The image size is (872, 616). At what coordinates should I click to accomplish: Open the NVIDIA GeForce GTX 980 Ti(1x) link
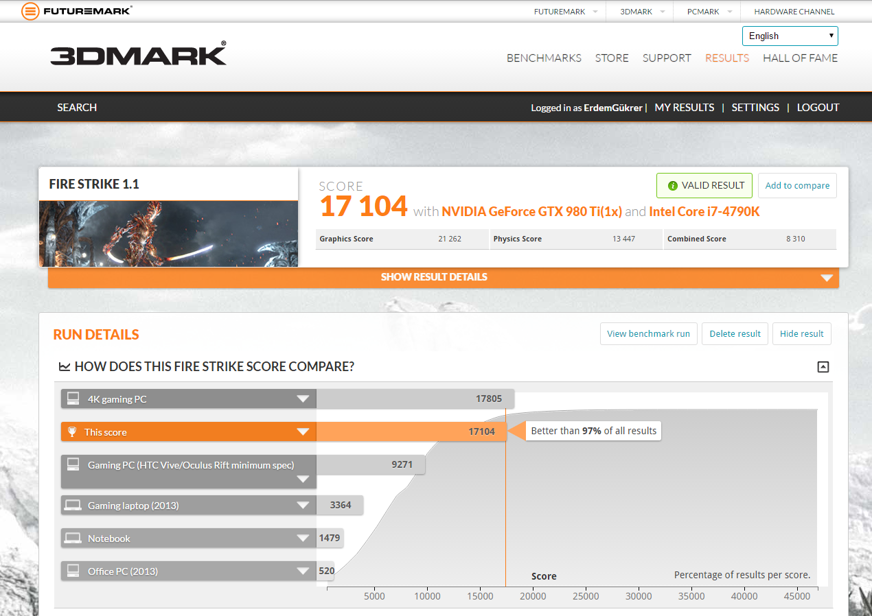531,211
